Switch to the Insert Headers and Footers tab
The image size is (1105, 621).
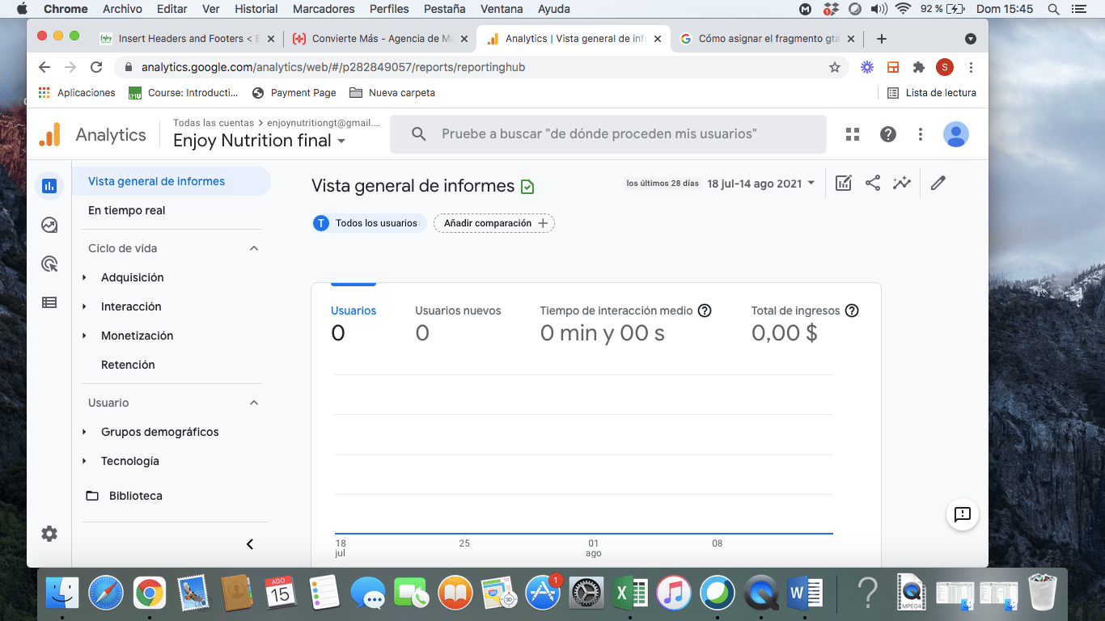pos(188,39)
